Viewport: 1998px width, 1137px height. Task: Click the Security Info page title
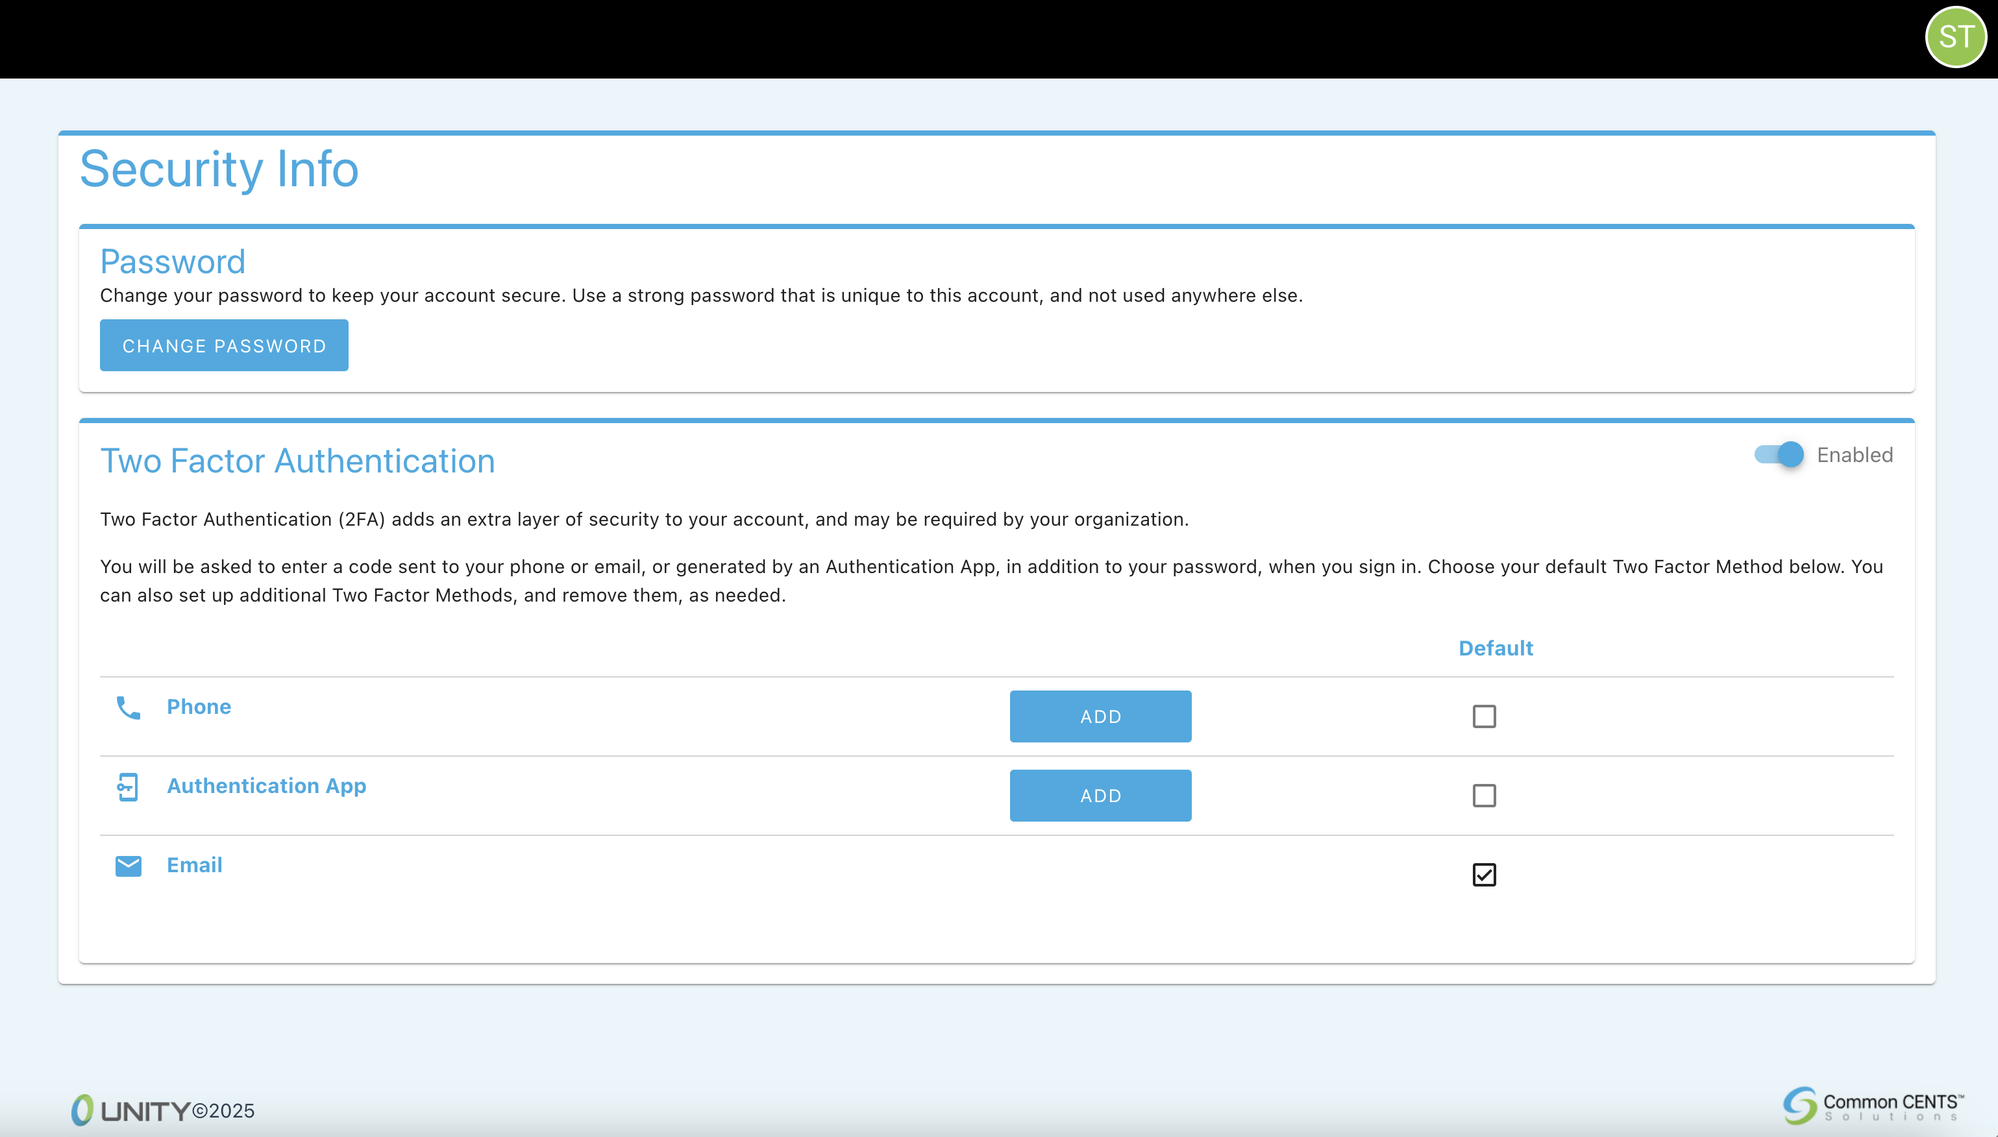pos(219,169)
